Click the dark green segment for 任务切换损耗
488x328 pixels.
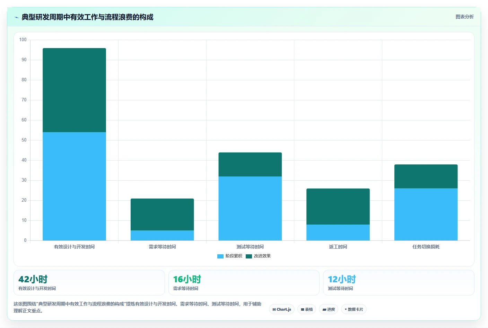(426, 176)
